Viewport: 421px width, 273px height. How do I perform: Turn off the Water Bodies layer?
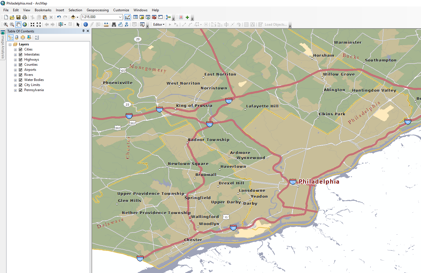point(20,80)
